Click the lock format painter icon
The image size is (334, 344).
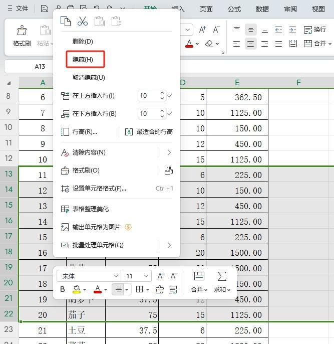point(169,170)
